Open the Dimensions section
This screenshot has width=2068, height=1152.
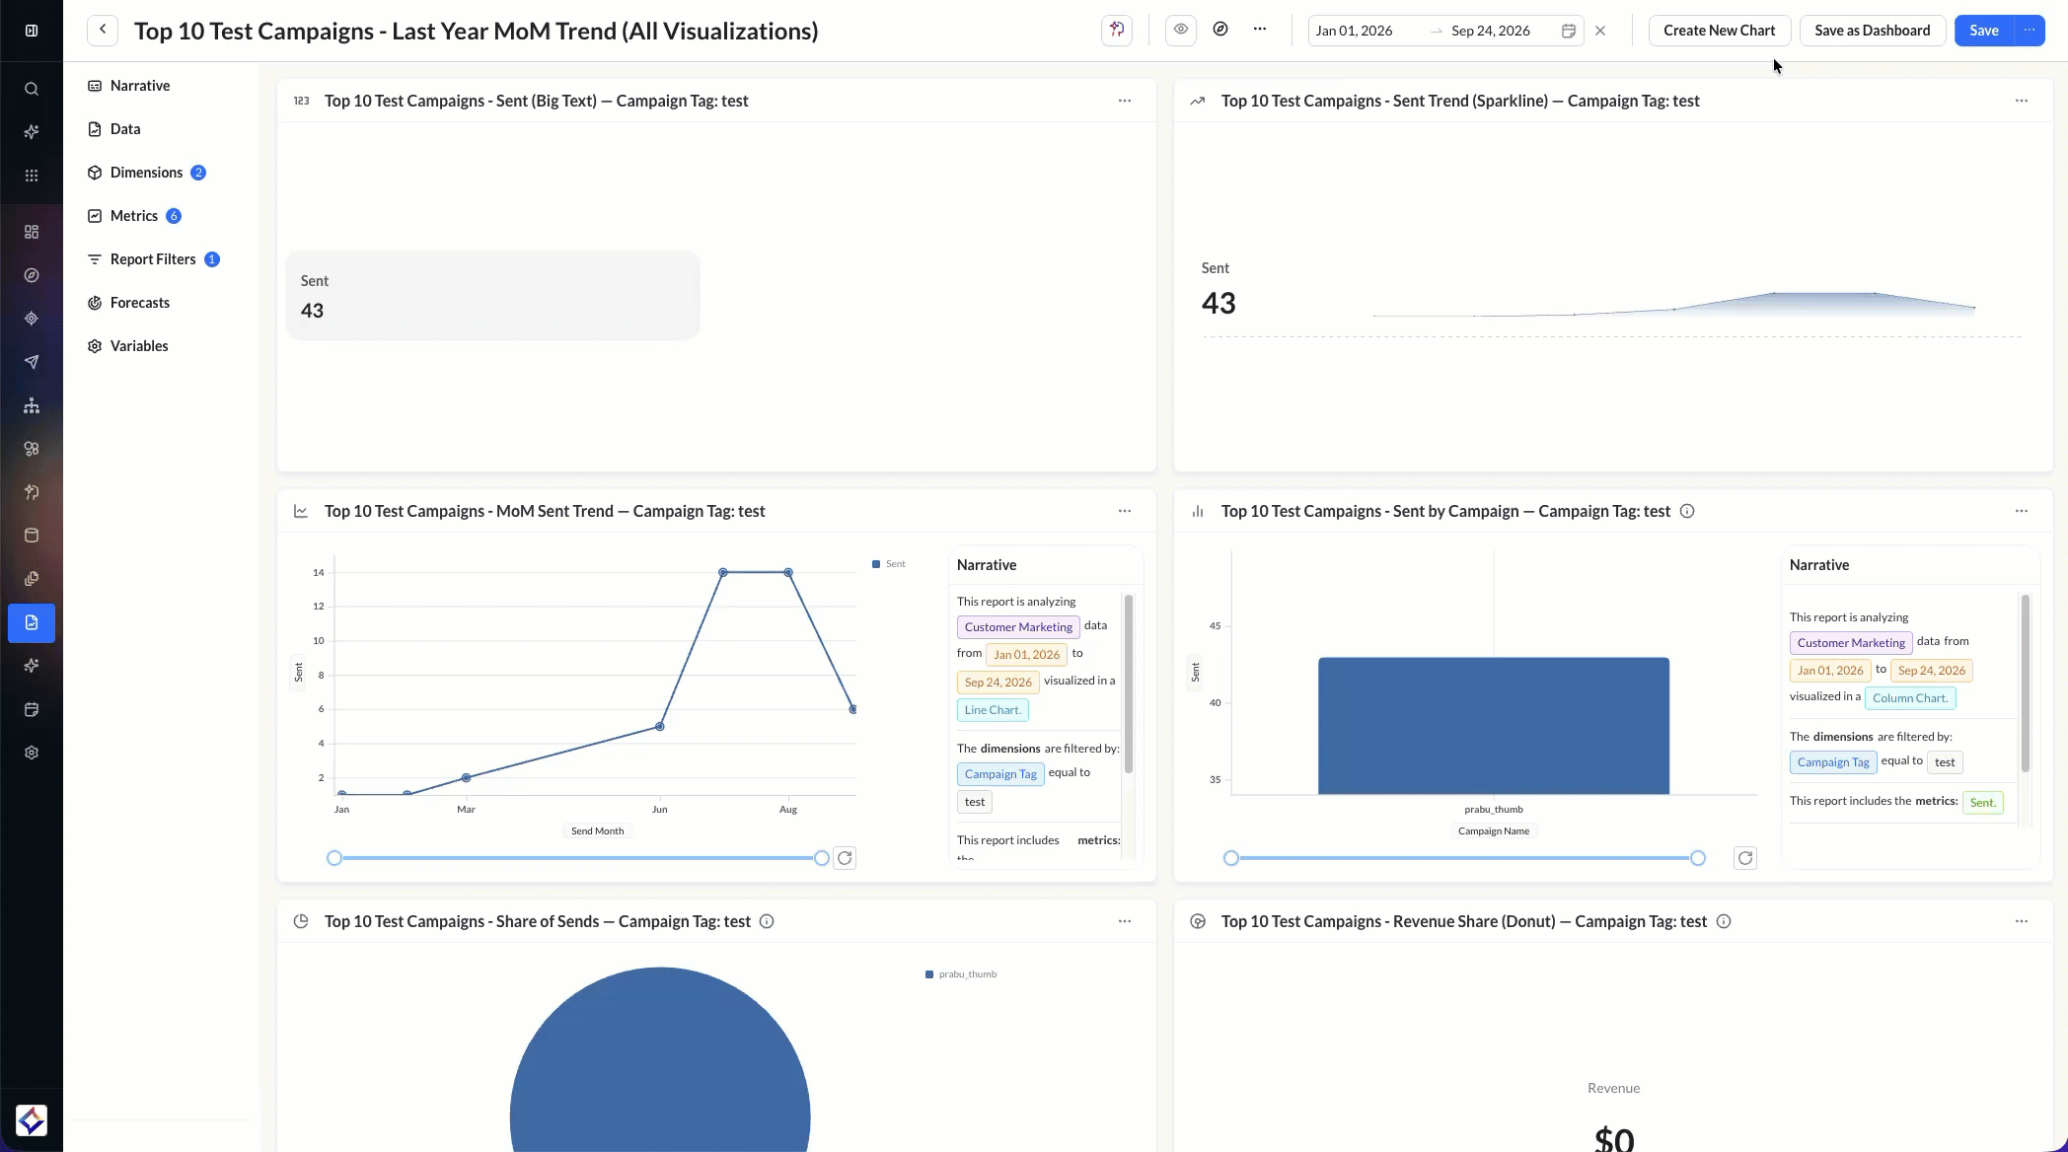pyautogui.click(x=147, y=173)
